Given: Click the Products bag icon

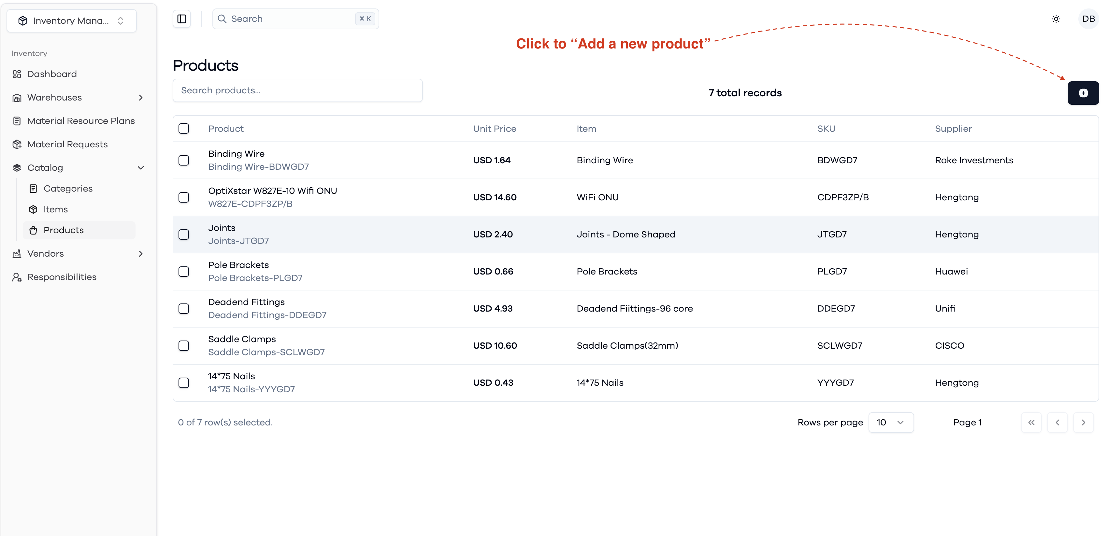Looking at the screenshot, I should pyautogui.click(x=33, y=231).
